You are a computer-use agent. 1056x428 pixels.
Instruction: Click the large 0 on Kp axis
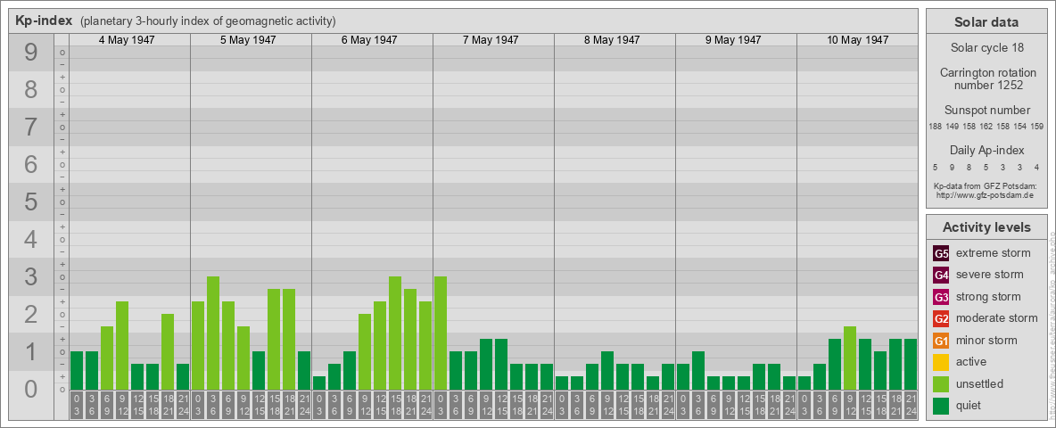[x=31, y=389]
